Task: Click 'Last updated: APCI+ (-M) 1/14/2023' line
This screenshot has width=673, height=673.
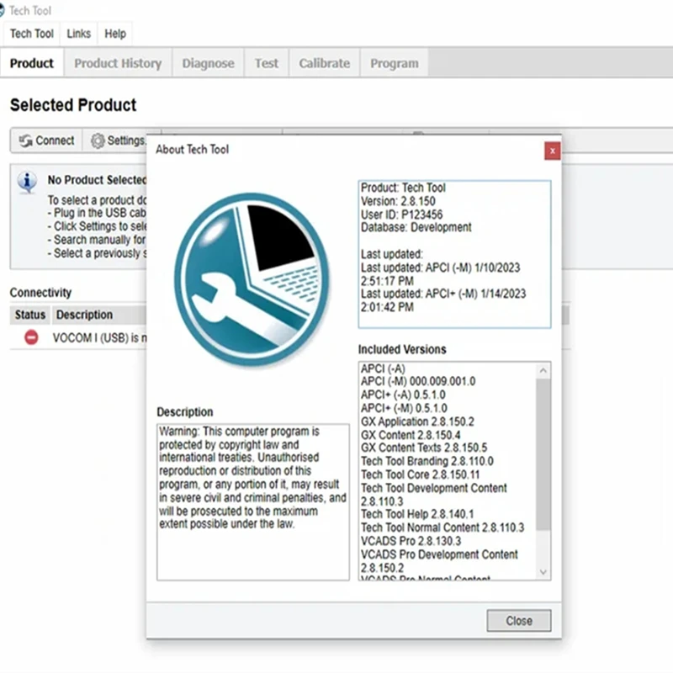Action: (x=443, y=294)
